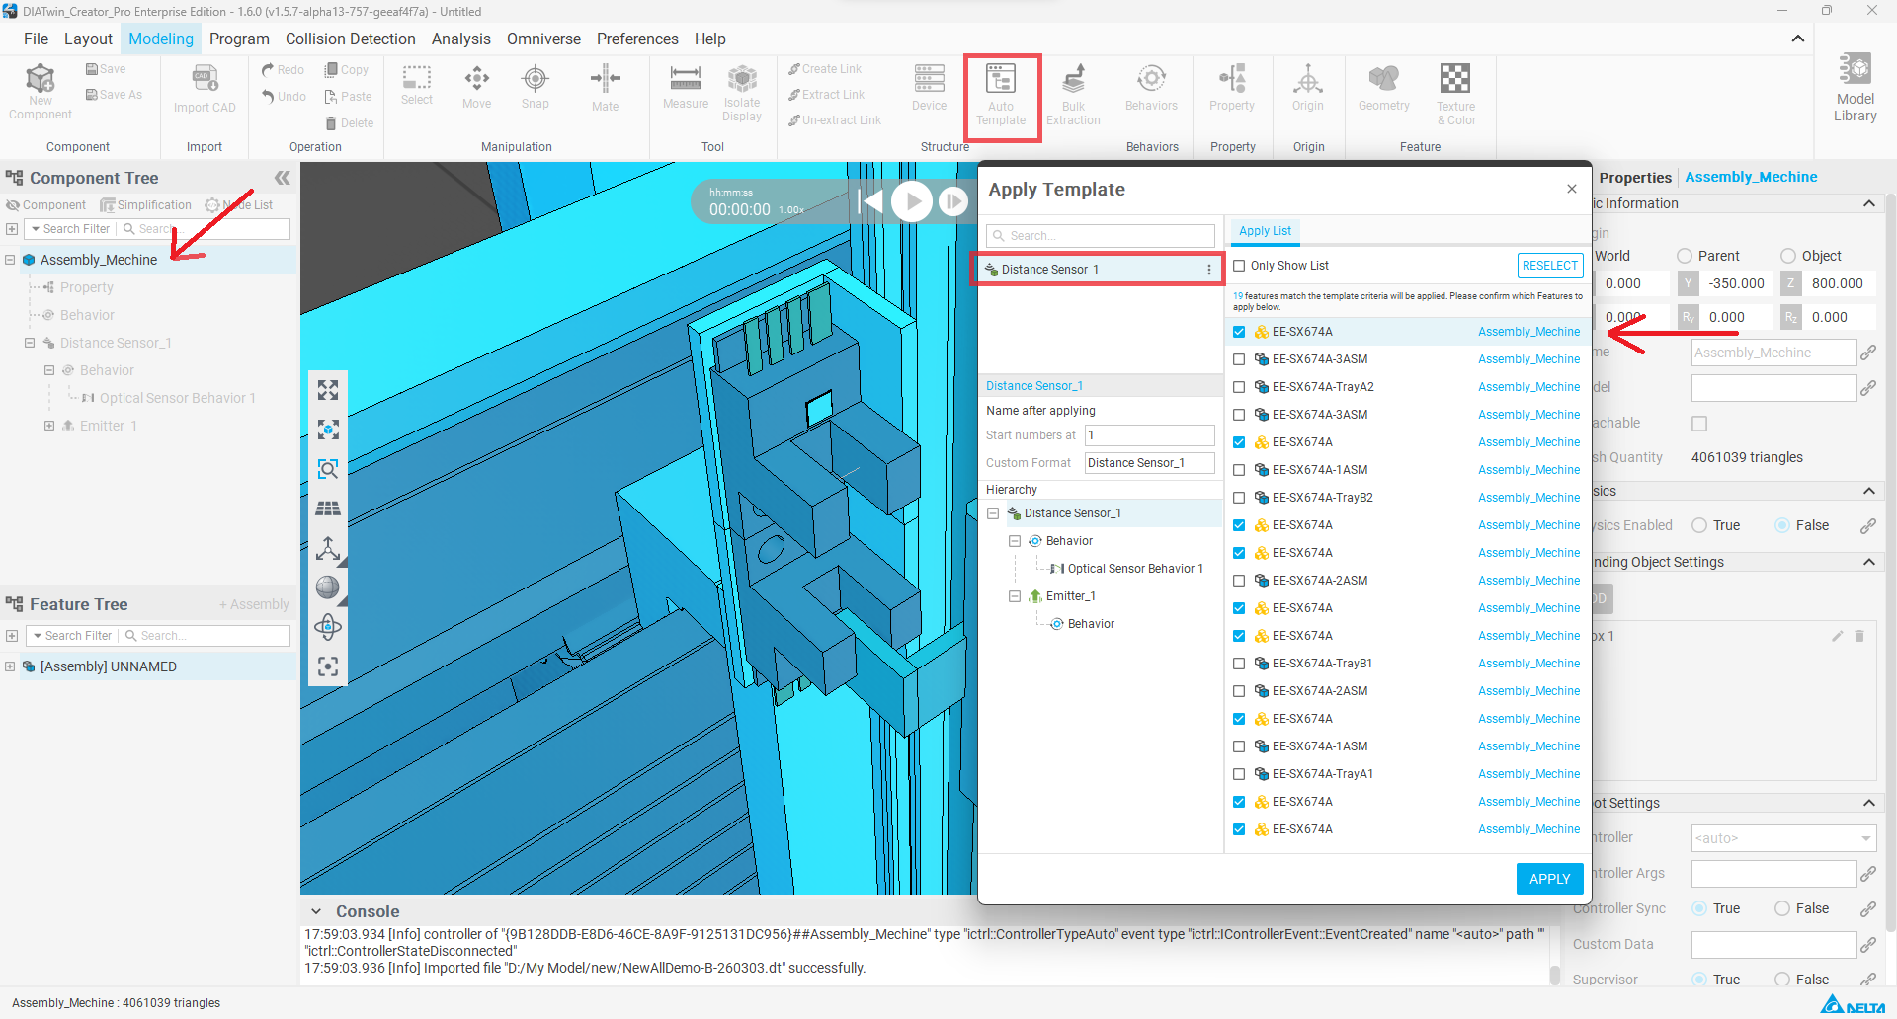Screen dimensions: 1897x1019
Task: Select the Parent origin radio button
Action: point(1685,256)
